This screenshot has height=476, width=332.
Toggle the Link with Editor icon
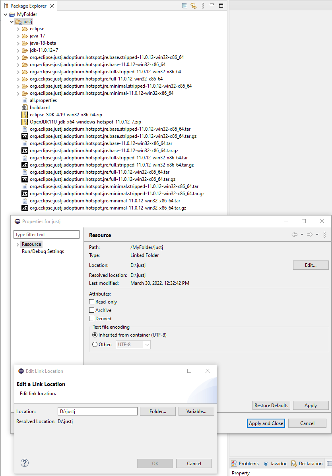(x=194, y=6)
